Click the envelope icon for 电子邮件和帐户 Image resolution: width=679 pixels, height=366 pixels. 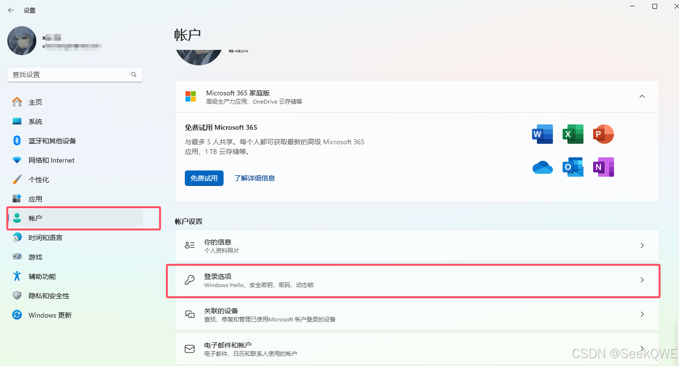click(x=190, y=349)
